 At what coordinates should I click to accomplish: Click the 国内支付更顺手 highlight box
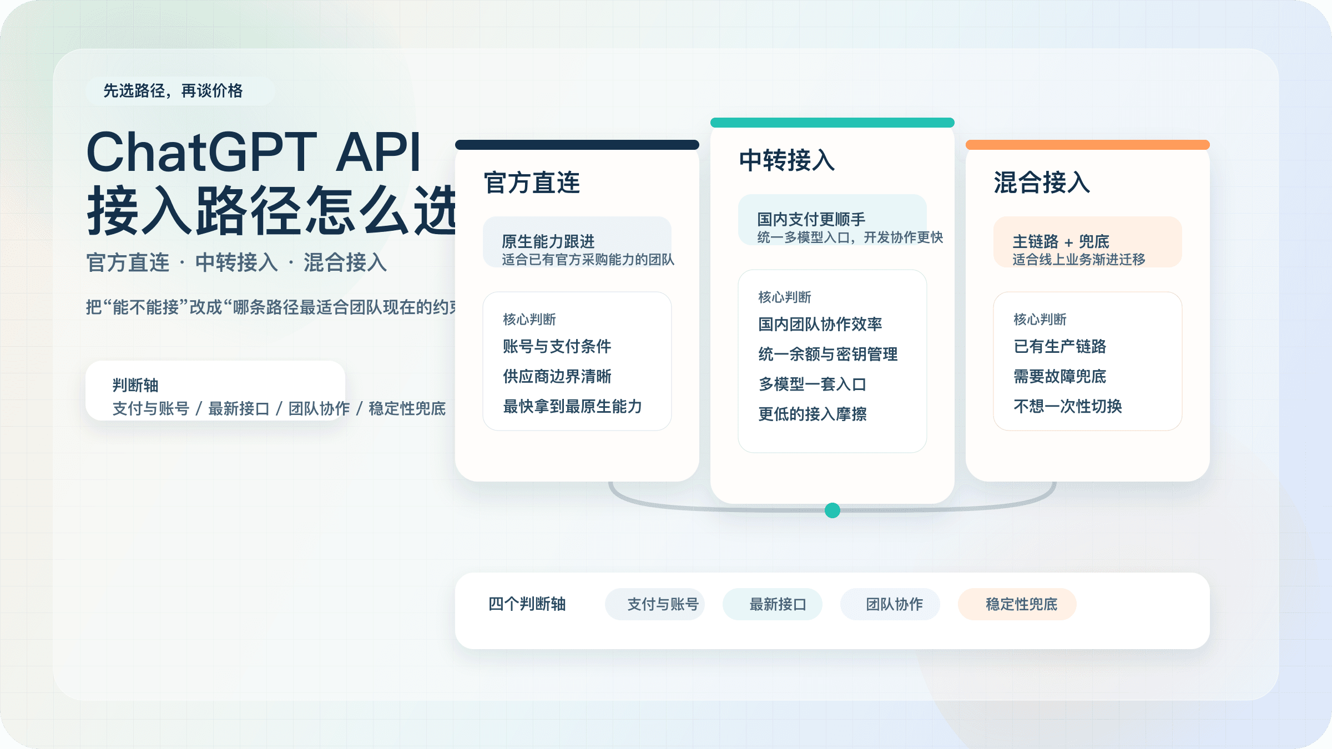pos(833,221)
